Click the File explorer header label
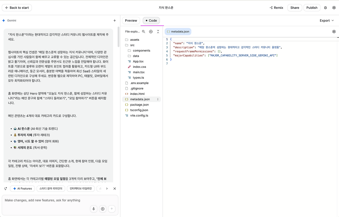Image resolution: width=339 pixels, height=217 pixels. click(132, 31)
